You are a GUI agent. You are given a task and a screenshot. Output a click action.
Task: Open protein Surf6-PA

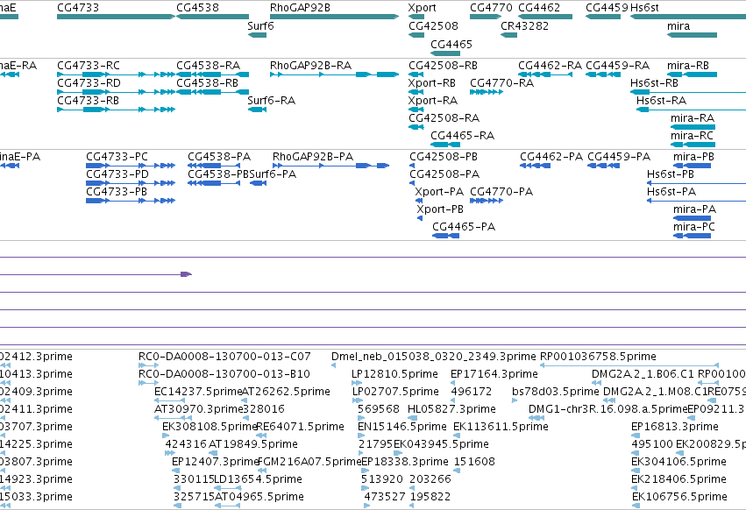click(x=273, y=174)
